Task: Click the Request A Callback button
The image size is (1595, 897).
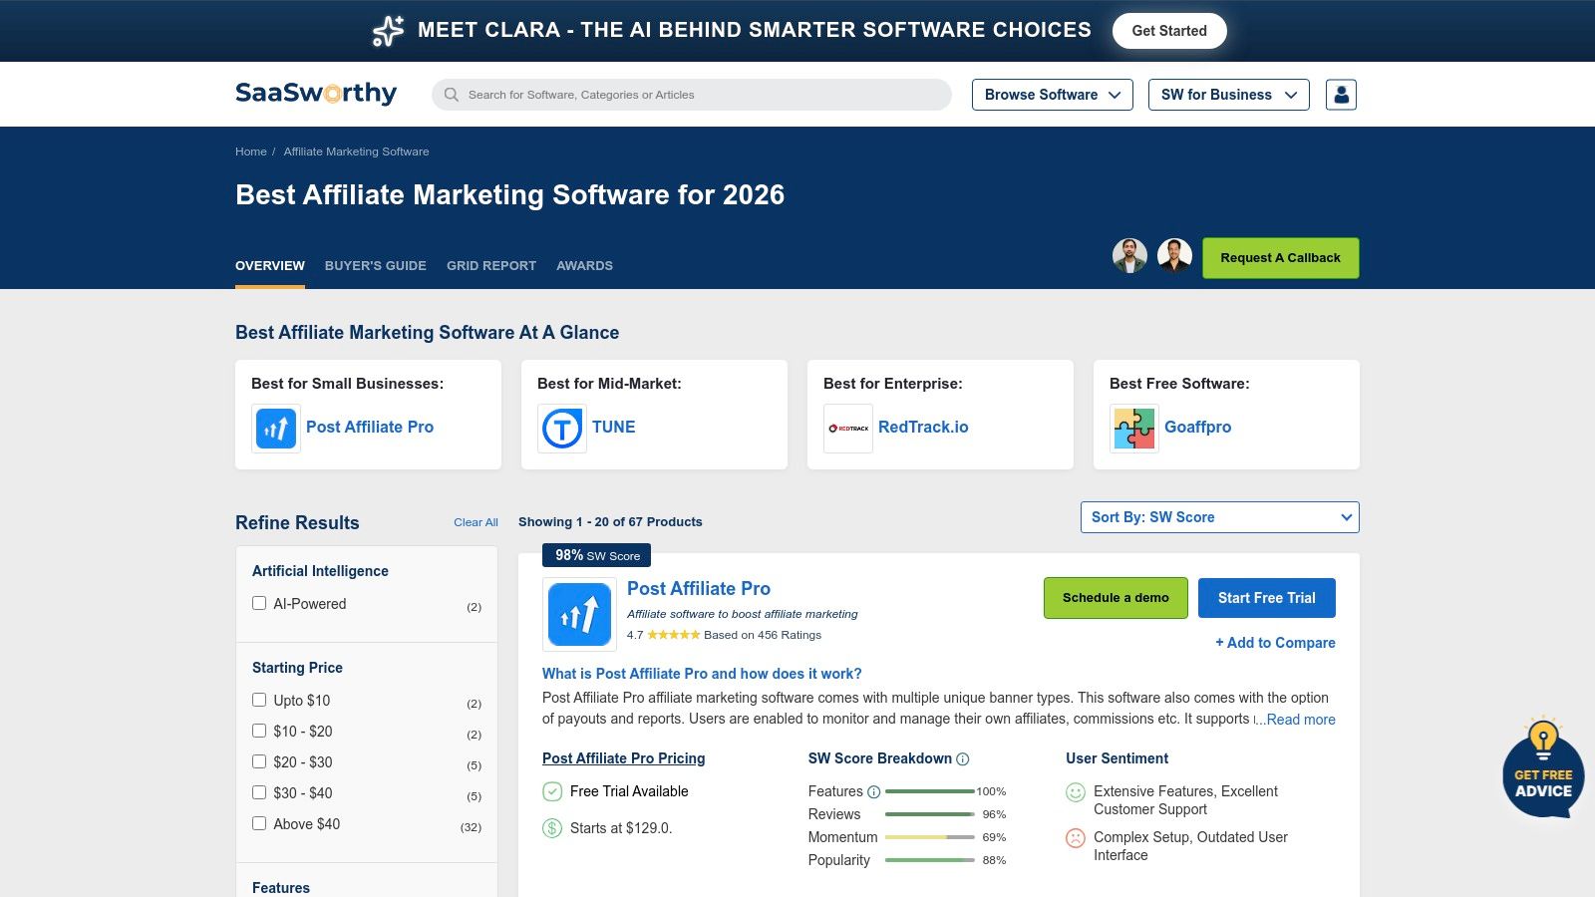Action: [x=1280, y=257]
